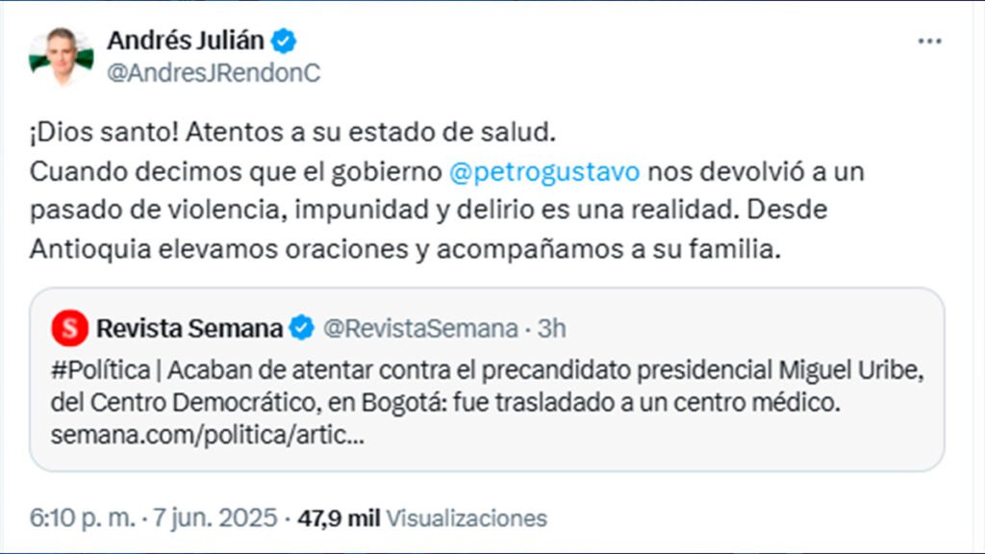Open the @AndresJRendonC handle
985x554 pixels.
(x=214, y=73)
